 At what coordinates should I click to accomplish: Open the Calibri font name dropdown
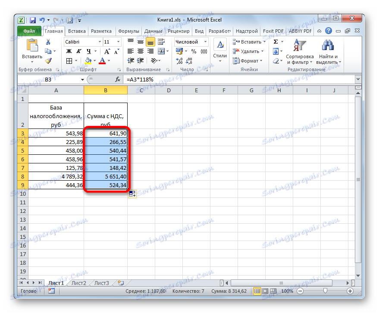click(100, 42)
